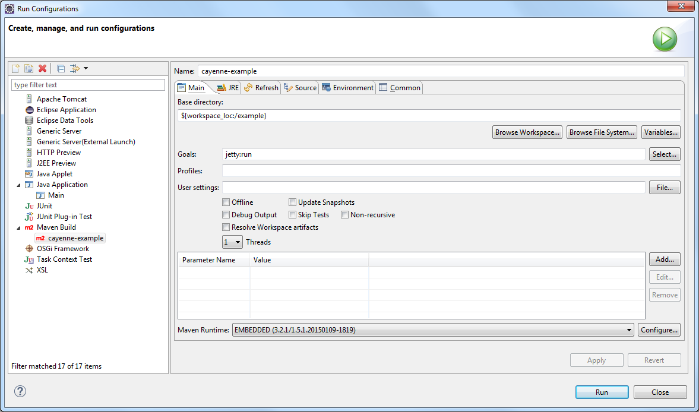This screenshot has height=412, width=699.
Task: Select Java Applet configuration type
Action: coord(55,174)
